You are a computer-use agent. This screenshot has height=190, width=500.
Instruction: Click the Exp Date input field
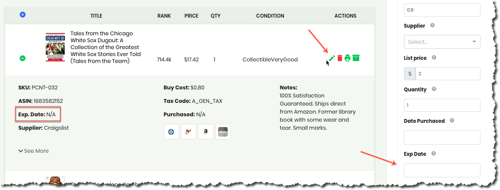click(442, 170)
